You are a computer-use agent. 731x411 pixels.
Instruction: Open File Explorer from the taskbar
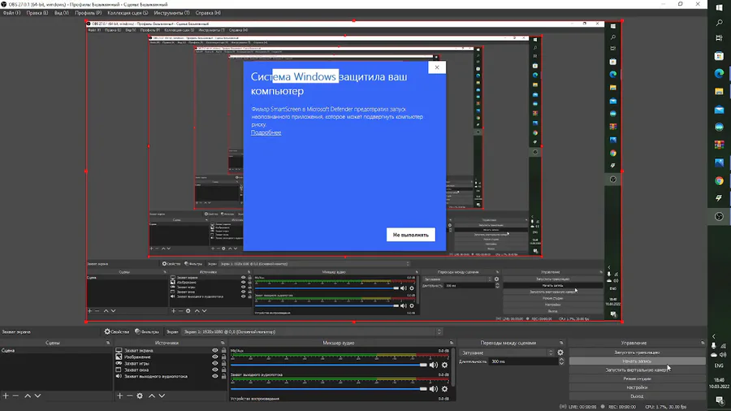click(719, 91)
